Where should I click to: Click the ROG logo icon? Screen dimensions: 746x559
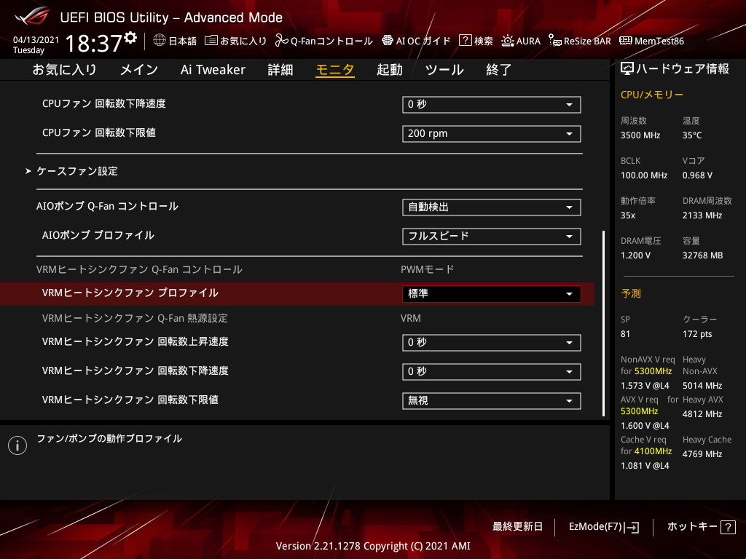click(31, 16)
